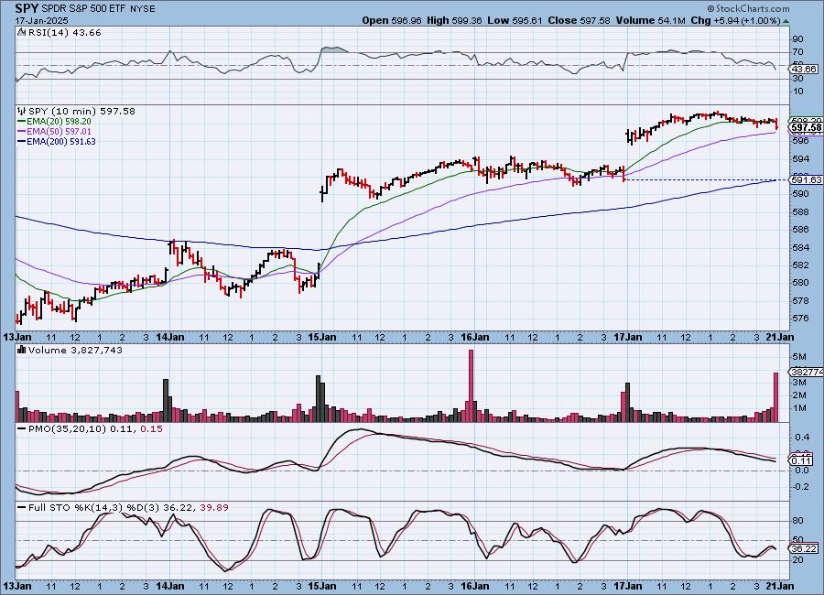Click the 13Jan label on the bottom date axis
This screenshot has width=824, height=595.
[x=16, y=586]
